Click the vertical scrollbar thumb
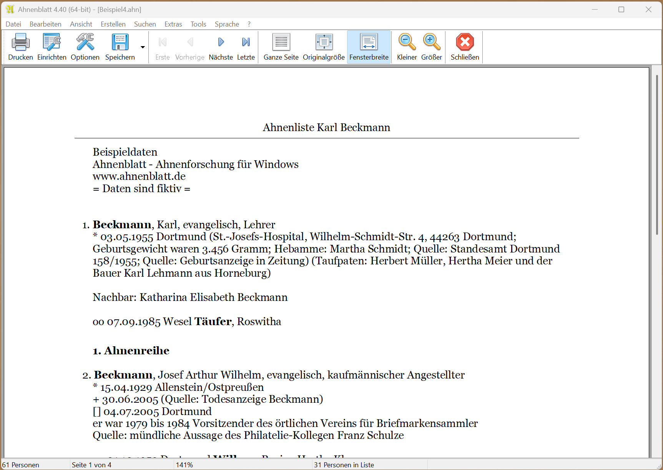 point(657,154)
